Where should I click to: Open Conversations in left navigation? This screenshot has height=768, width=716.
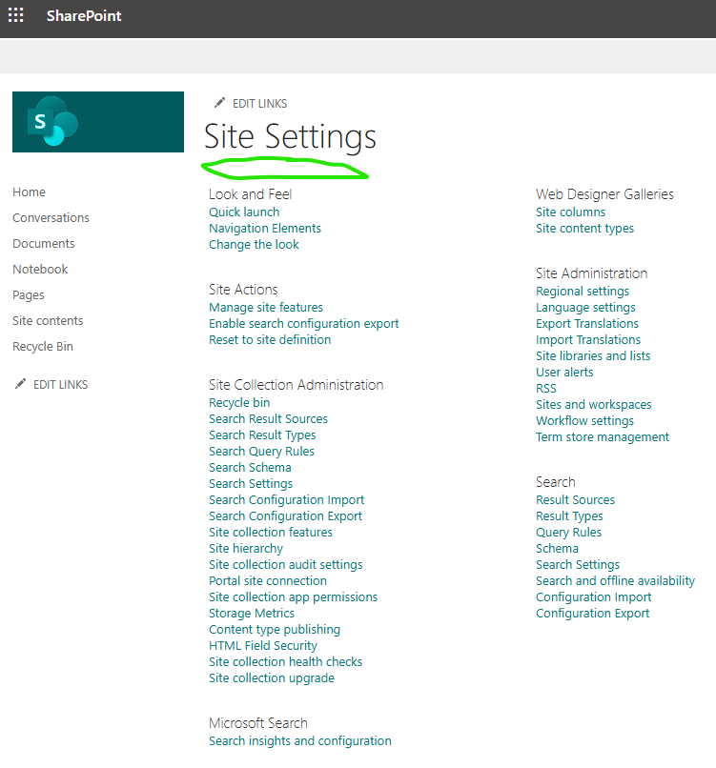51,217
